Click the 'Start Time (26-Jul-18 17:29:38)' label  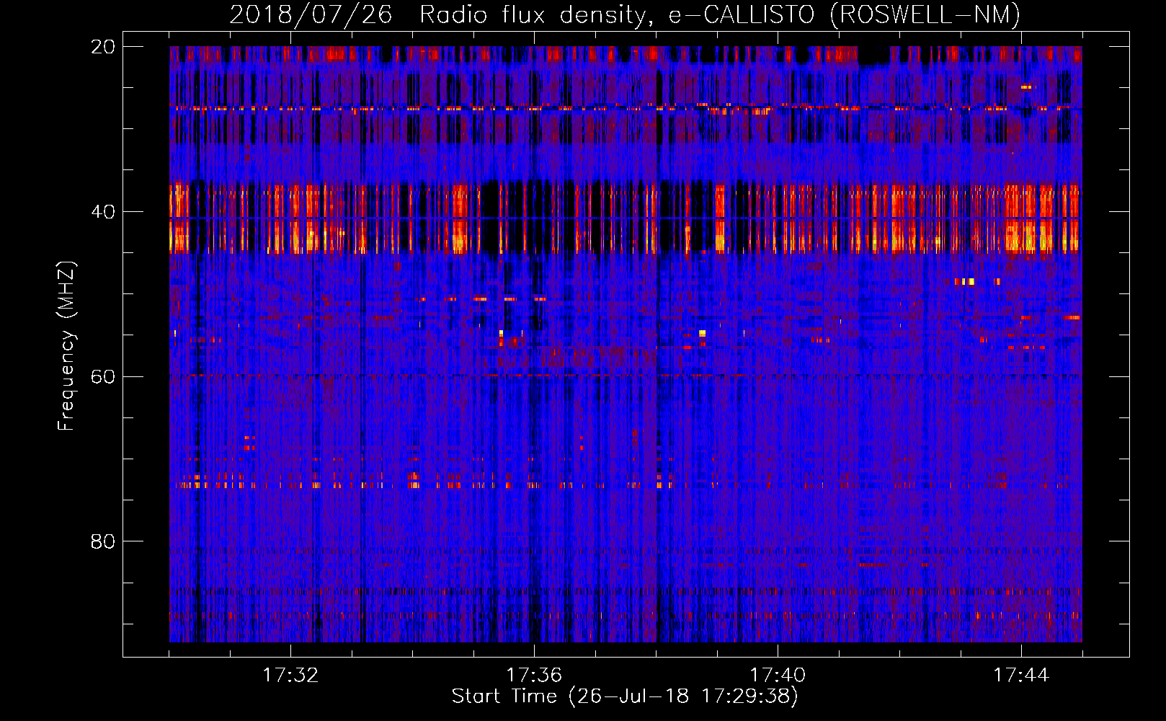pos(625,696)
